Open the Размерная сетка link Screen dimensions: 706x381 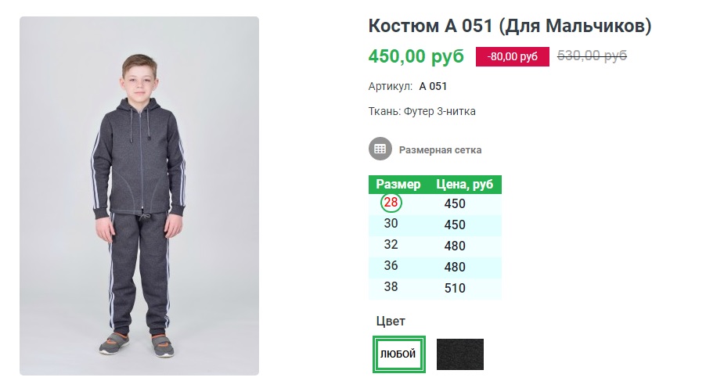coord(440,149)
